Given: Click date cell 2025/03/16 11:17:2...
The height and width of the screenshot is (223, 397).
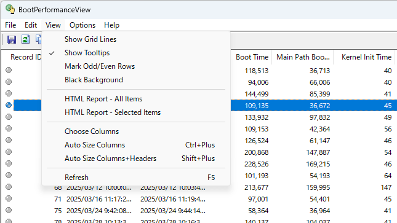Looking at the screenshot, I should click(x=99, y=199).
